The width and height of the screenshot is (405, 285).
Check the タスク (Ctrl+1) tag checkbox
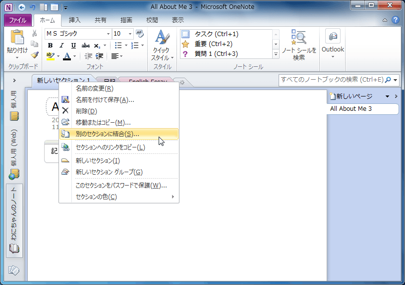click(185, 34)
